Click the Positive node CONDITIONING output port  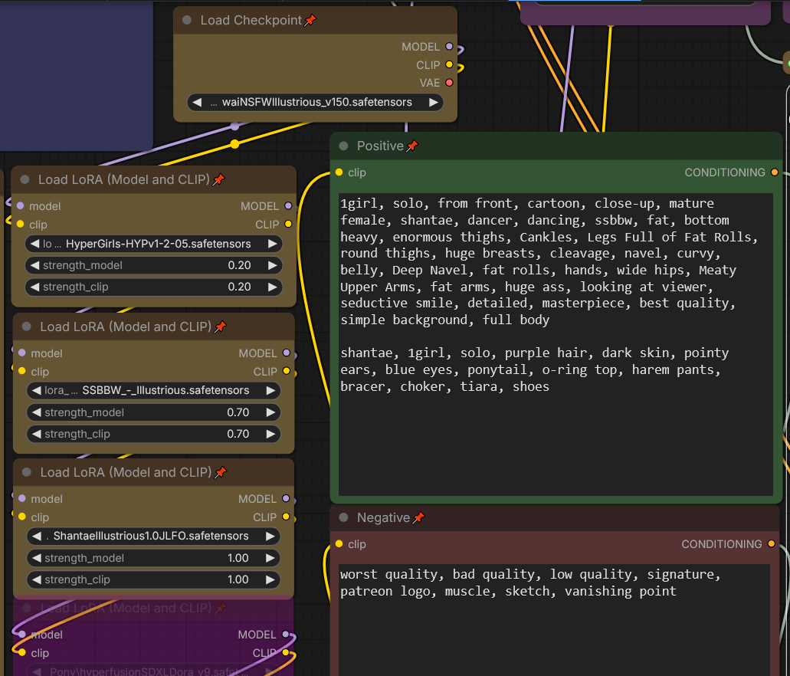(x=775, y=172)
